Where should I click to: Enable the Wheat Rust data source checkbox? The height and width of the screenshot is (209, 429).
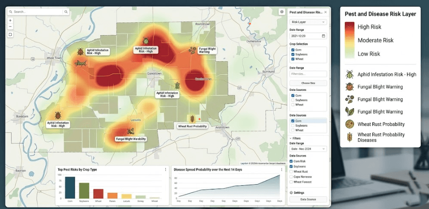pyautogui.click(x=291, y=171)
